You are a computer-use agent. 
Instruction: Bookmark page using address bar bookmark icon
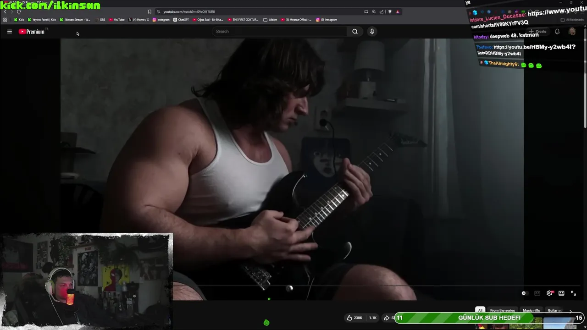(x=150, y=11)
